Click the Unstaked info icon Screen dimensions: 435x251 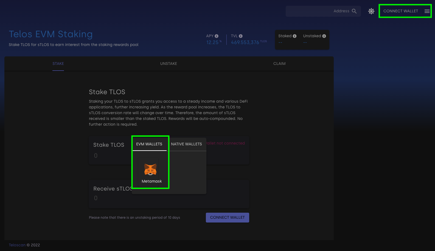(x=324, y=36)
